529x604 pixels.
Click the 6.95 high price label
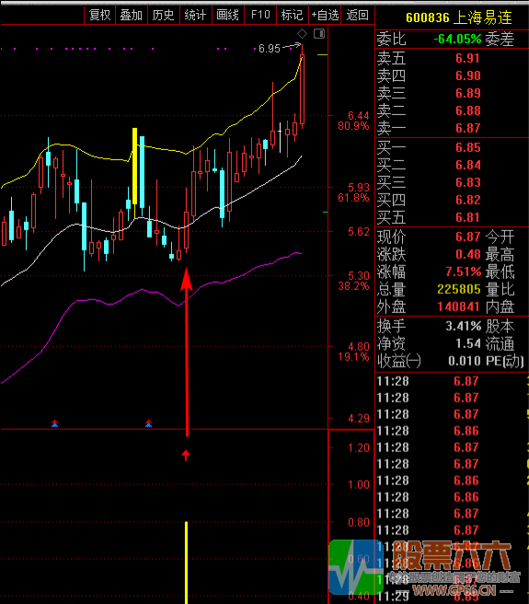pos(270,49)
